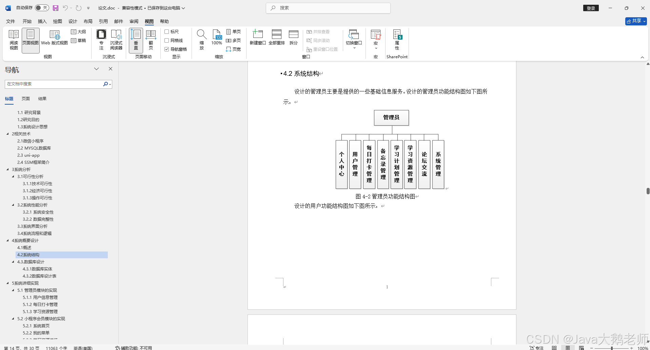This screenshot has width=650, height=350.
Task: Choose One Page view (单页)
Action: [234, 32]
